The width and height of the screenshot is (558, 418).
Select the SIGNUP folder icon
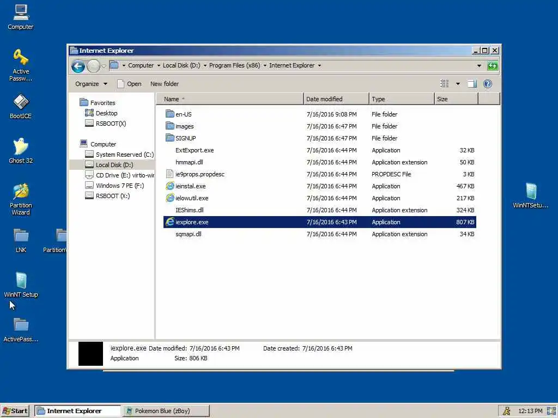click(x=170, y=138)
